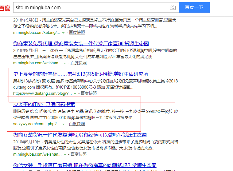Viewport: 233px width, 171px height.
Task: Open result 微信女装一手货源厂家直销
Action: coord(85,165)
